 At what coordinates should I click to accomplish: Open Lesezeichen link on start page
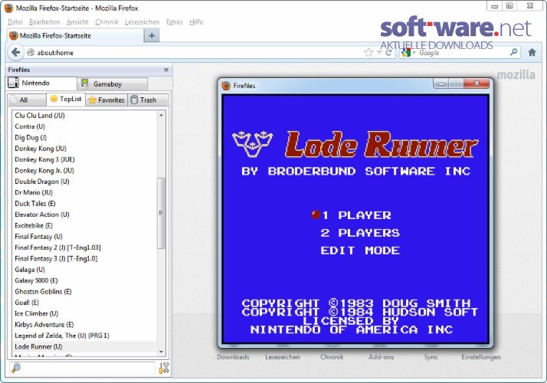coord(283,357)
